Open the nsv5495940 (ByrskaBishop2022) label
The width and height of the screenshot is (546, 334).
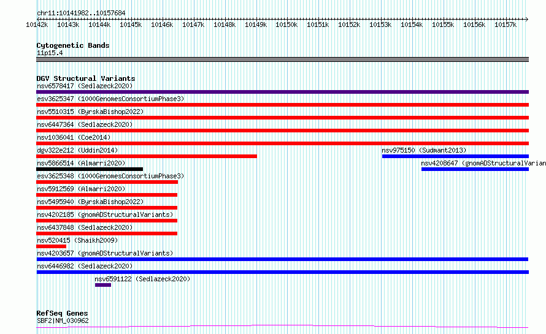pyautogui.click(x=90, y=202)
